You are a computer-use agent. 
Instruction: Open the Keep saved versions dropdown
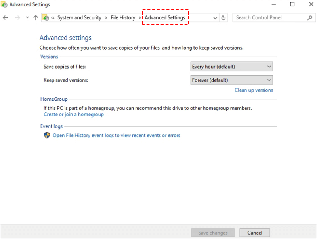231,80
